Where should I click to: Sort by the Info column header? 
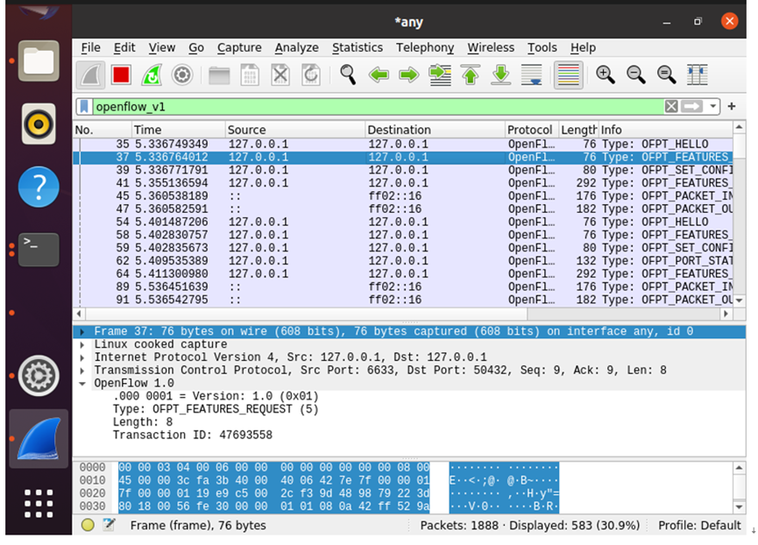tap(666, 130)
